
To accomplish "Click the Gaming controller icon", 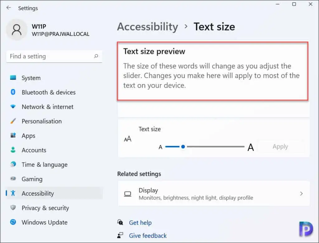I will click(13, 179).
